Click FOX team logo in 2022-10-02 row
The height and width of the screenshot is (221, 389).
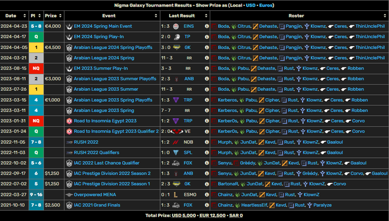pos(176,163)
